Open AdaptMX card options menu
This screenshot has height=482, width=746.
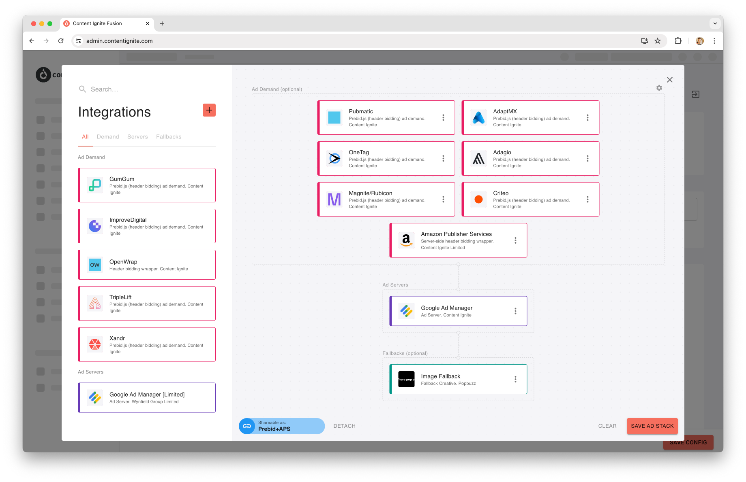[x=587, y=118]
